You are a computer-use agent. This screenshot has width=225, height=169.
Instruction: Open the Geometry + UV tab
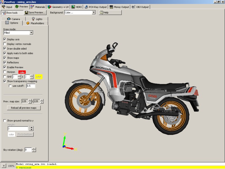58,7
